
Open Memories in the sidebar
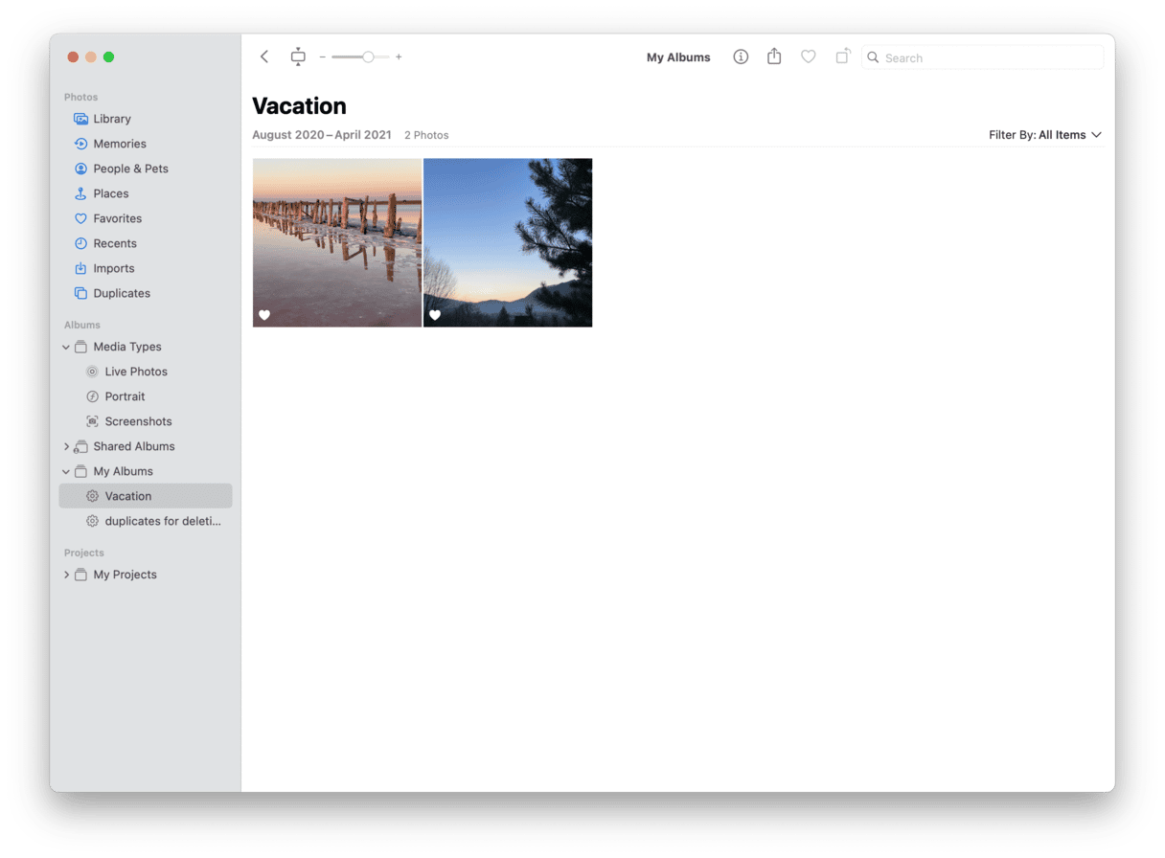tap(146, 144)
